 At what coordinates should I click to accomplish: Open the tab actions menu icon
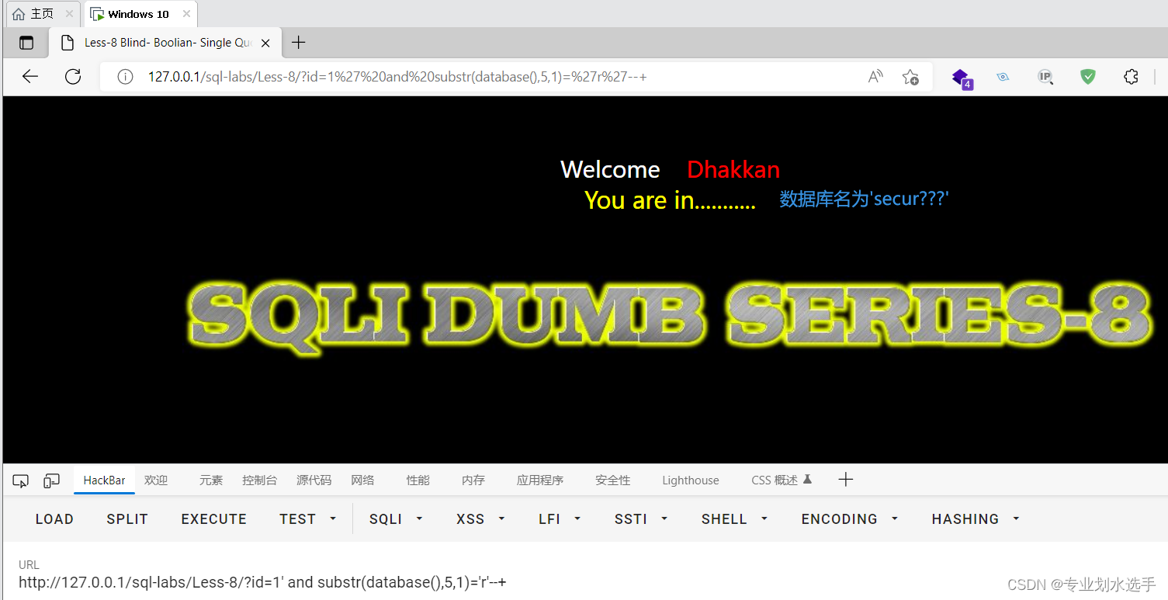coord(27,43)
